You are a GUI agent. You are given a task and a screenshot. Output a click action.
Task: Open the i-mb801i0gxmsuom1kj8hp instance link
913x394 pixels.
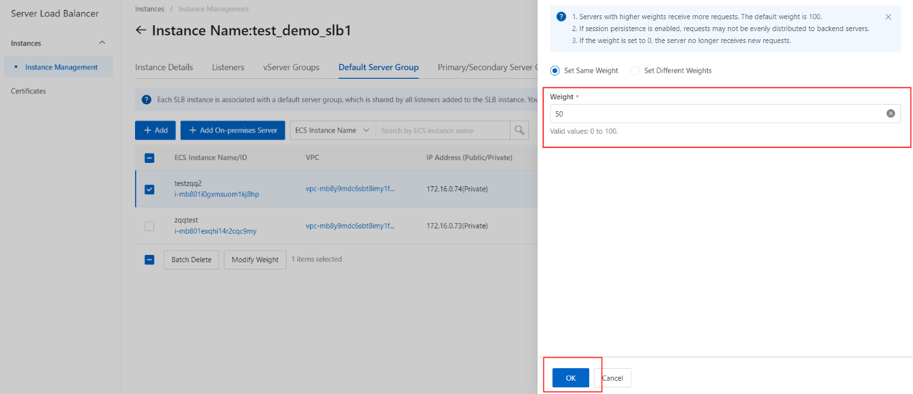pos(216,194)
